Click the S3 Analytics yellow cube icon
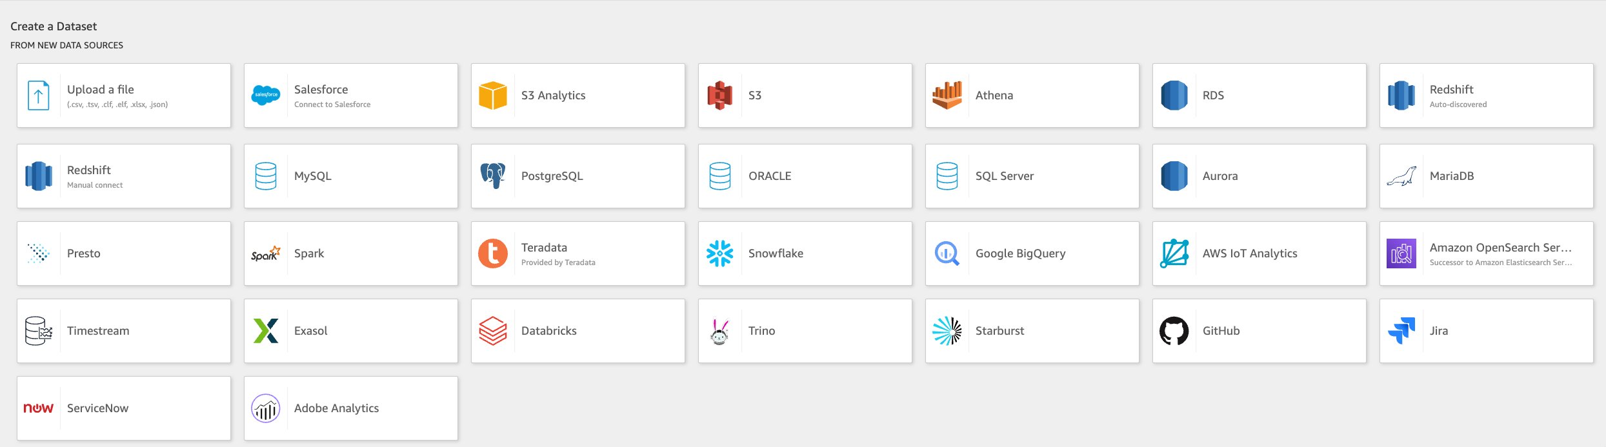The height and width of the screenshot is (447, 1606). click(493, 95)
